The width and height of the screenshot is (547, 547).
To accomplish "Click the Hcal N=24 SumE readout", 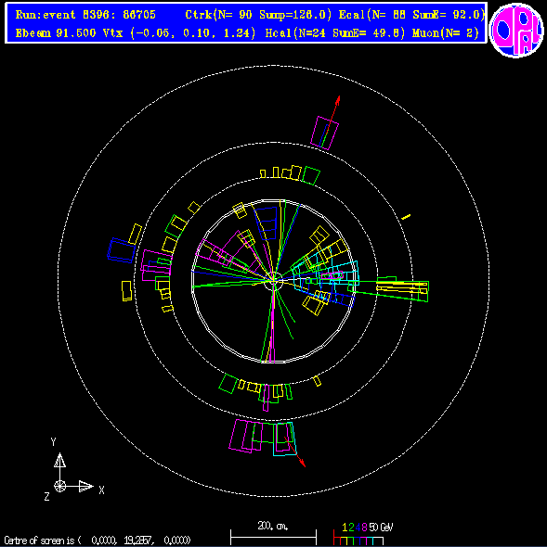I will tap(335, 33).
